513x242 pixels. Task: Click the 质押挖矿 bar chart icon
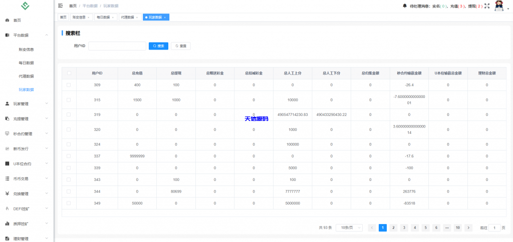pyautogui.click(x=7, y=223)
